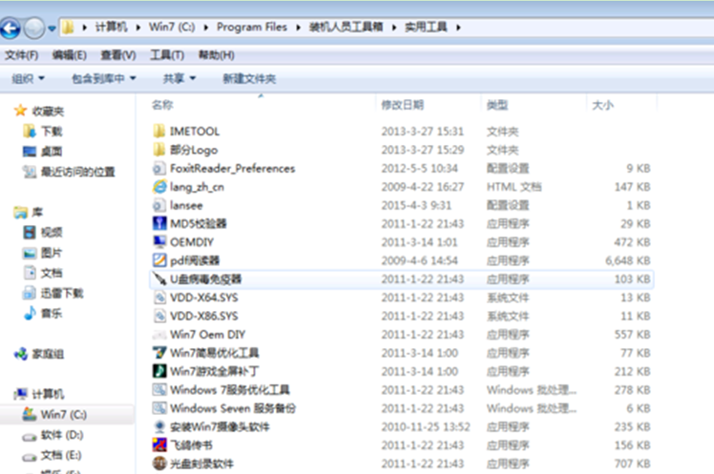Select the lang_zh_cn HTML file icon
714x474 pixels.
pyautogui.click(x=158, y=187)
